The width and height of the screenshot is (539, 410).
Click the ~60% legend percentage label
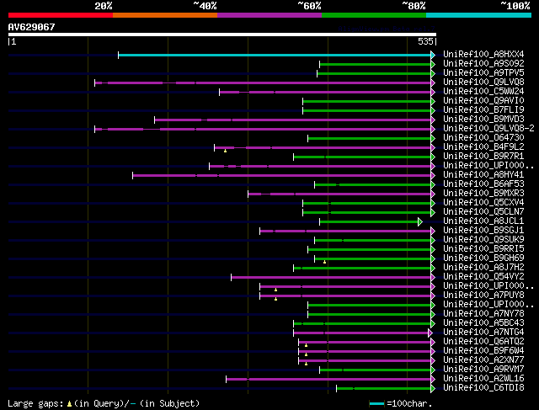pyautogui.click(x=309, y=6)
